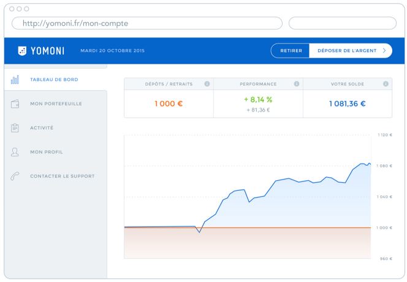This screenshot has width=407, height=282.
Task: Click the chevron arrow on Déposer de l'argent
Action: tap(384, 51)
